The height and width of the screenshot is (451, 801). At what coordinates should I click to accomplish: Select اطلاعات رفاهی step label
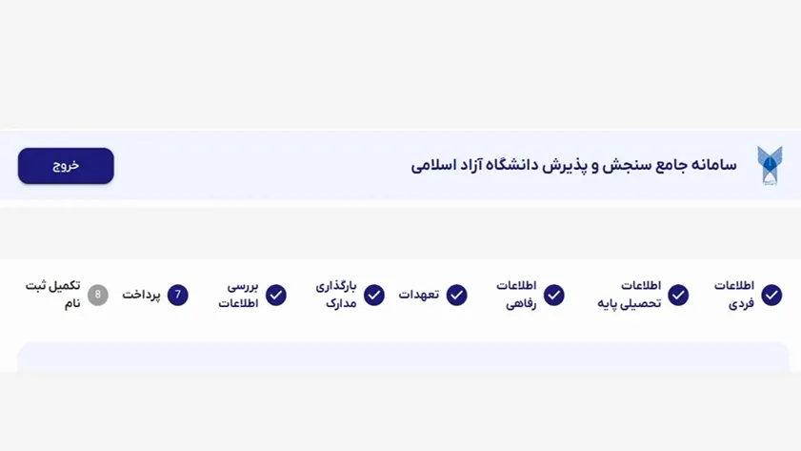pos(516,295)
